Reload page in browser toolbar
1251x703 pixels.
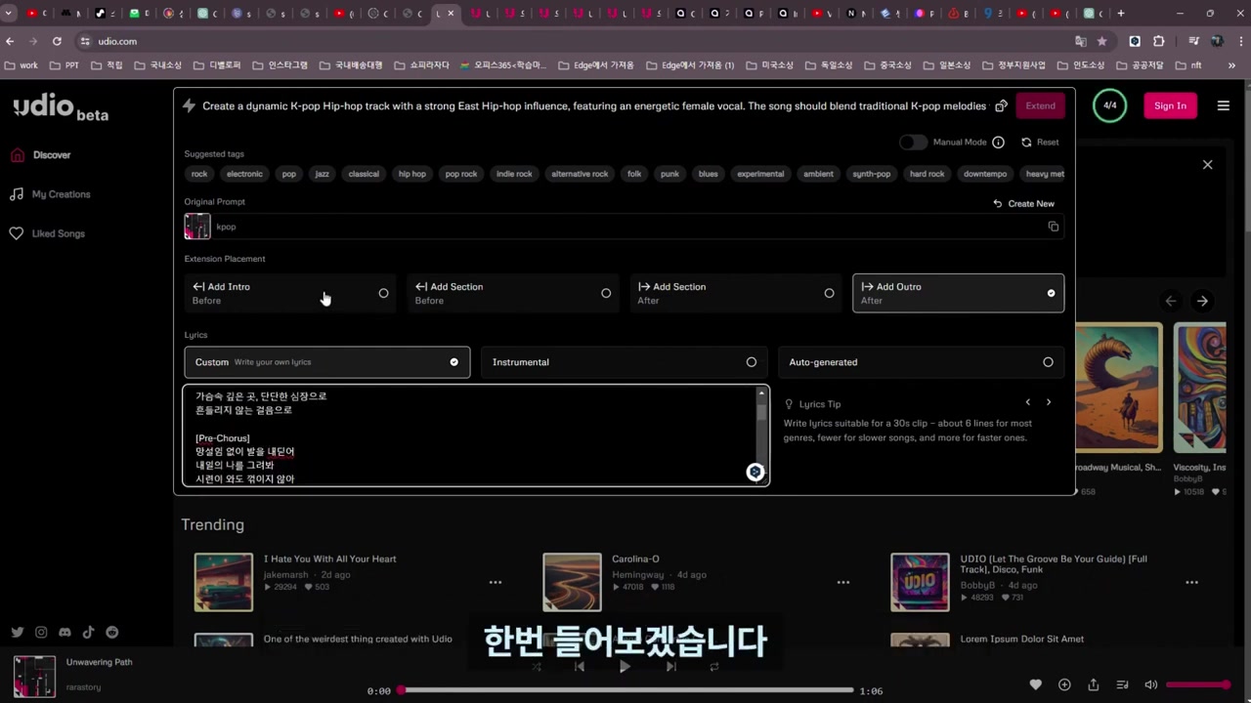pos(57,41)
